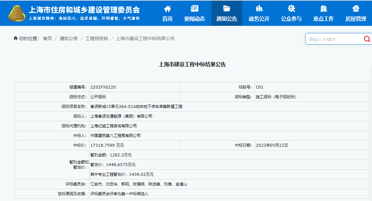Viewport: 372px width, 201px height.
Task: Click the 通知公告 folder icon
Action: coord(226,8)
